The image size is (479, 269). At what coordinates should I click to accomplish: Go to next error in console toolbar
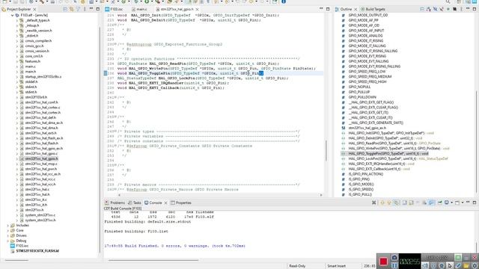click(x=382, y=202)
